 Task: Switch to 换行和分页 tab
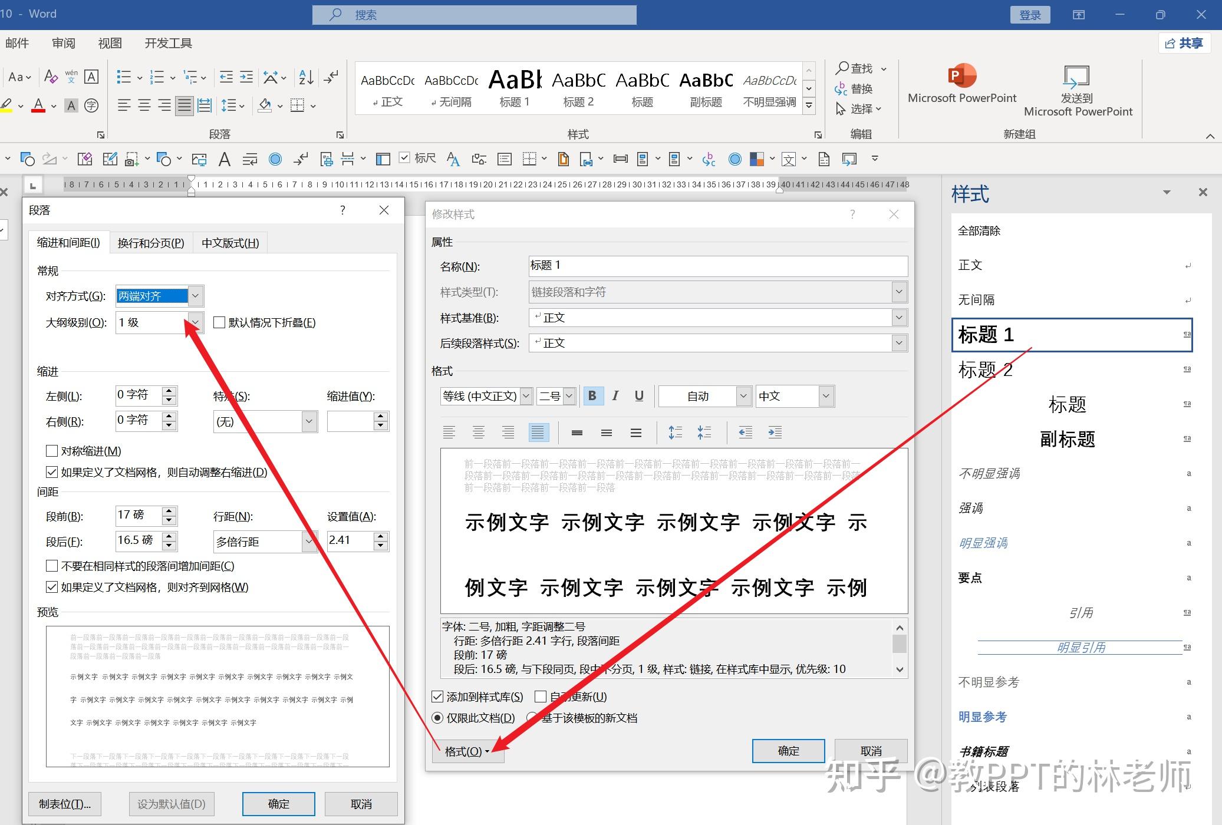151,243
